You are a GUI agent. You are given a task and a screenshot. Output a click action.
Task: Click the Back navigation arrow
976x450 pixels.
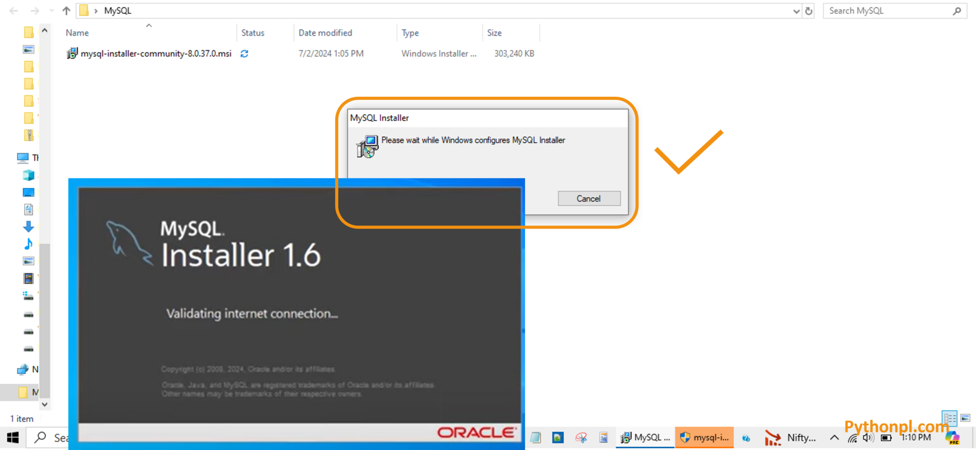tap(13, 10)
